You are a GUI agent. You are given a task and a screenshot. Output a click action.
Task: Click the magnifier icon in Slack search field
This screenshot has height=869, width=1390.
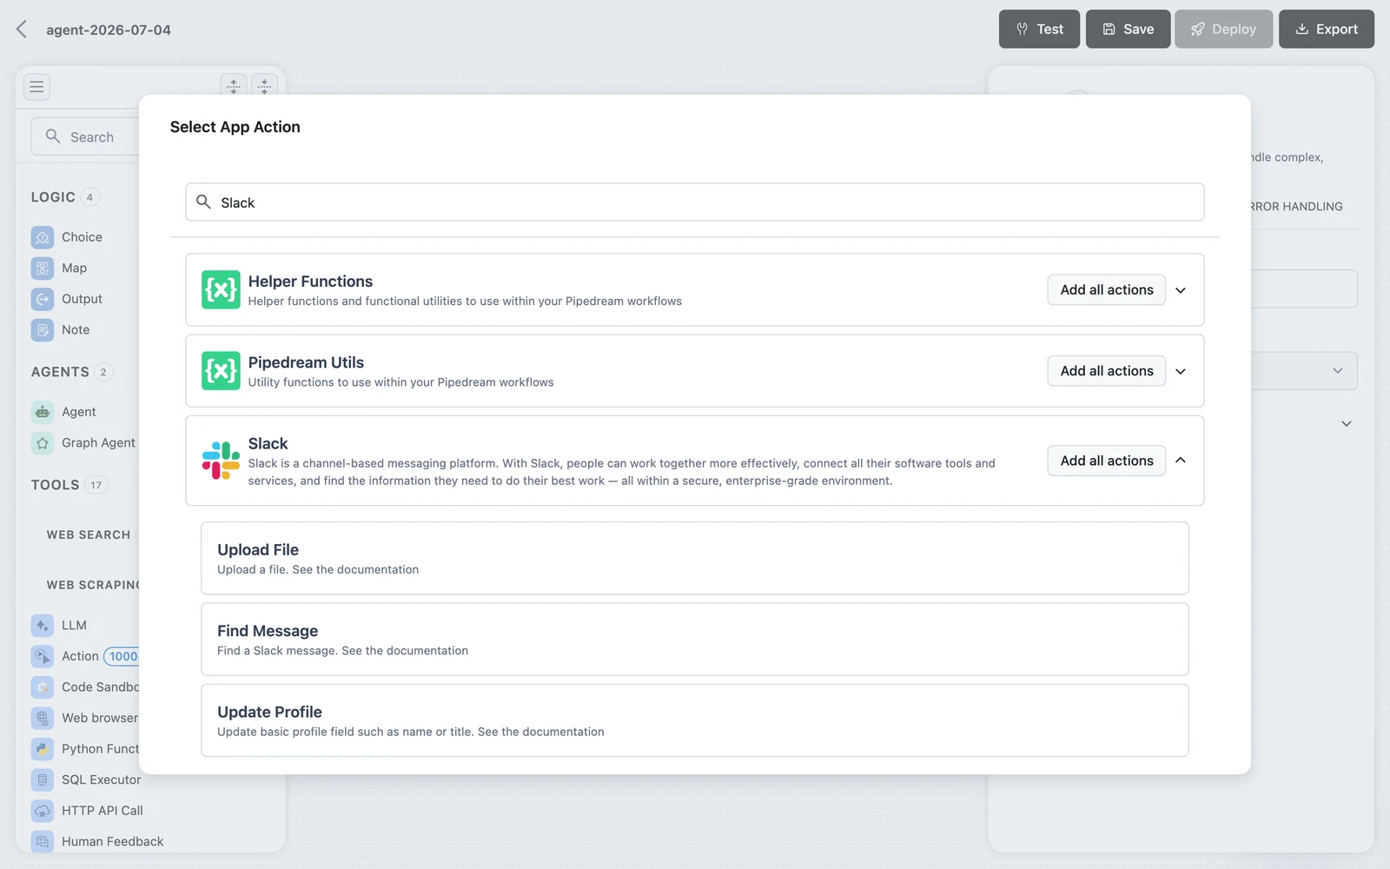(203, 202)
